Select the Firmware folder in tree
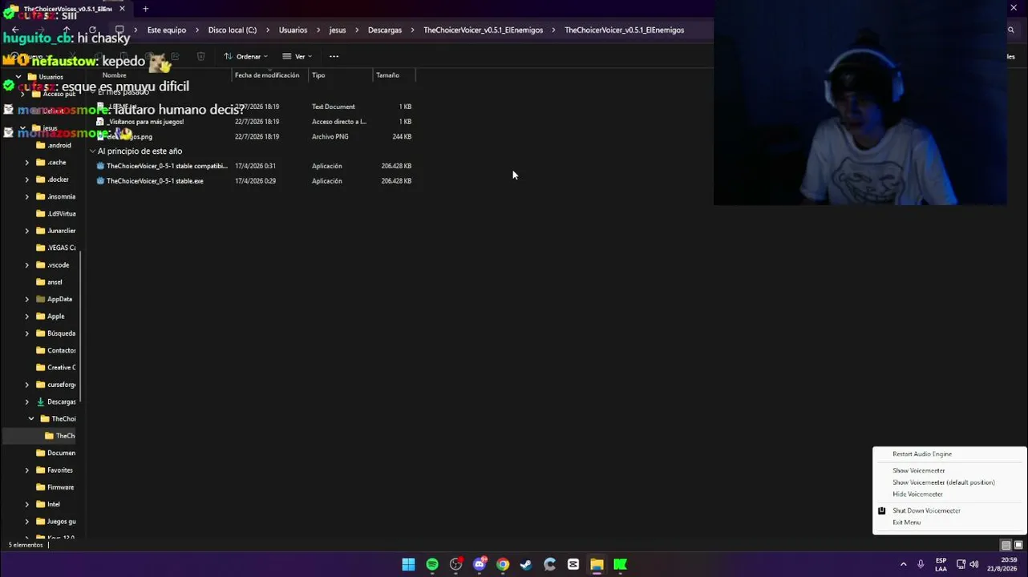The width and height of the screenshot is (1028, 577). pyautogui.click(x=55, y=487)
